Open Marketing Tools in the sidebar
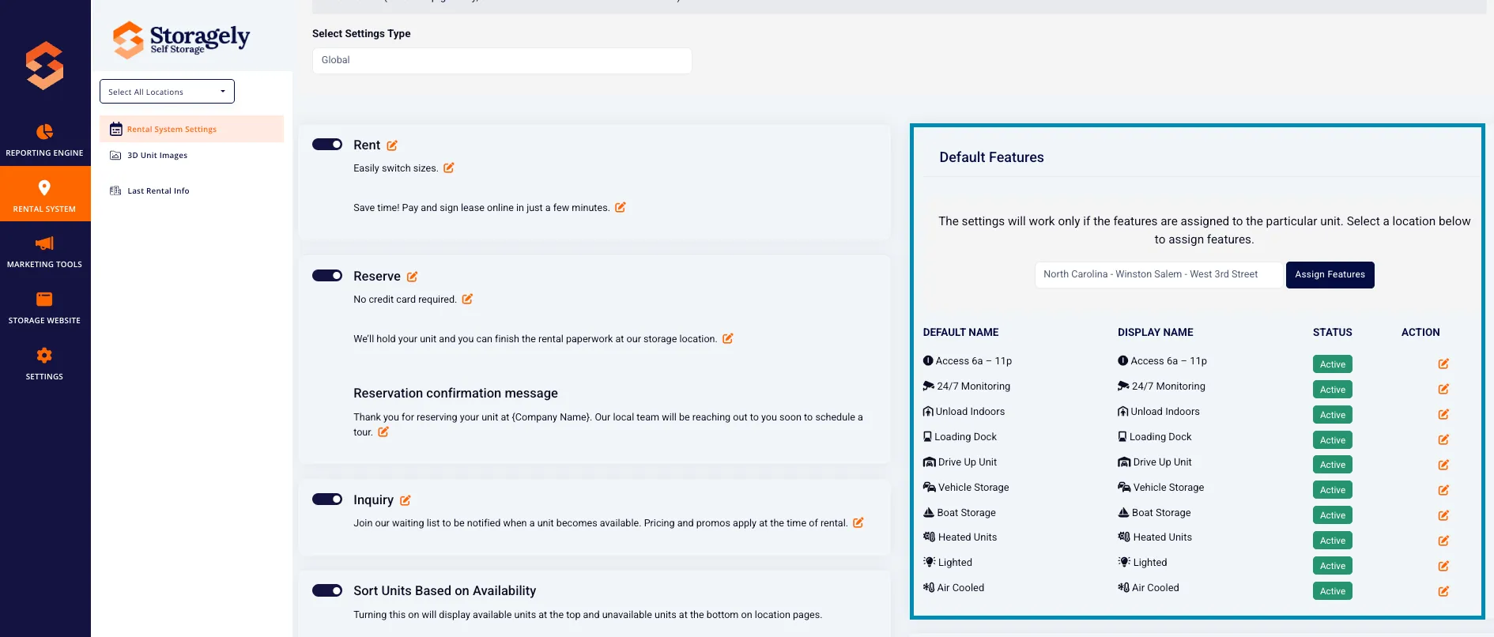 [x=44, y=251]
